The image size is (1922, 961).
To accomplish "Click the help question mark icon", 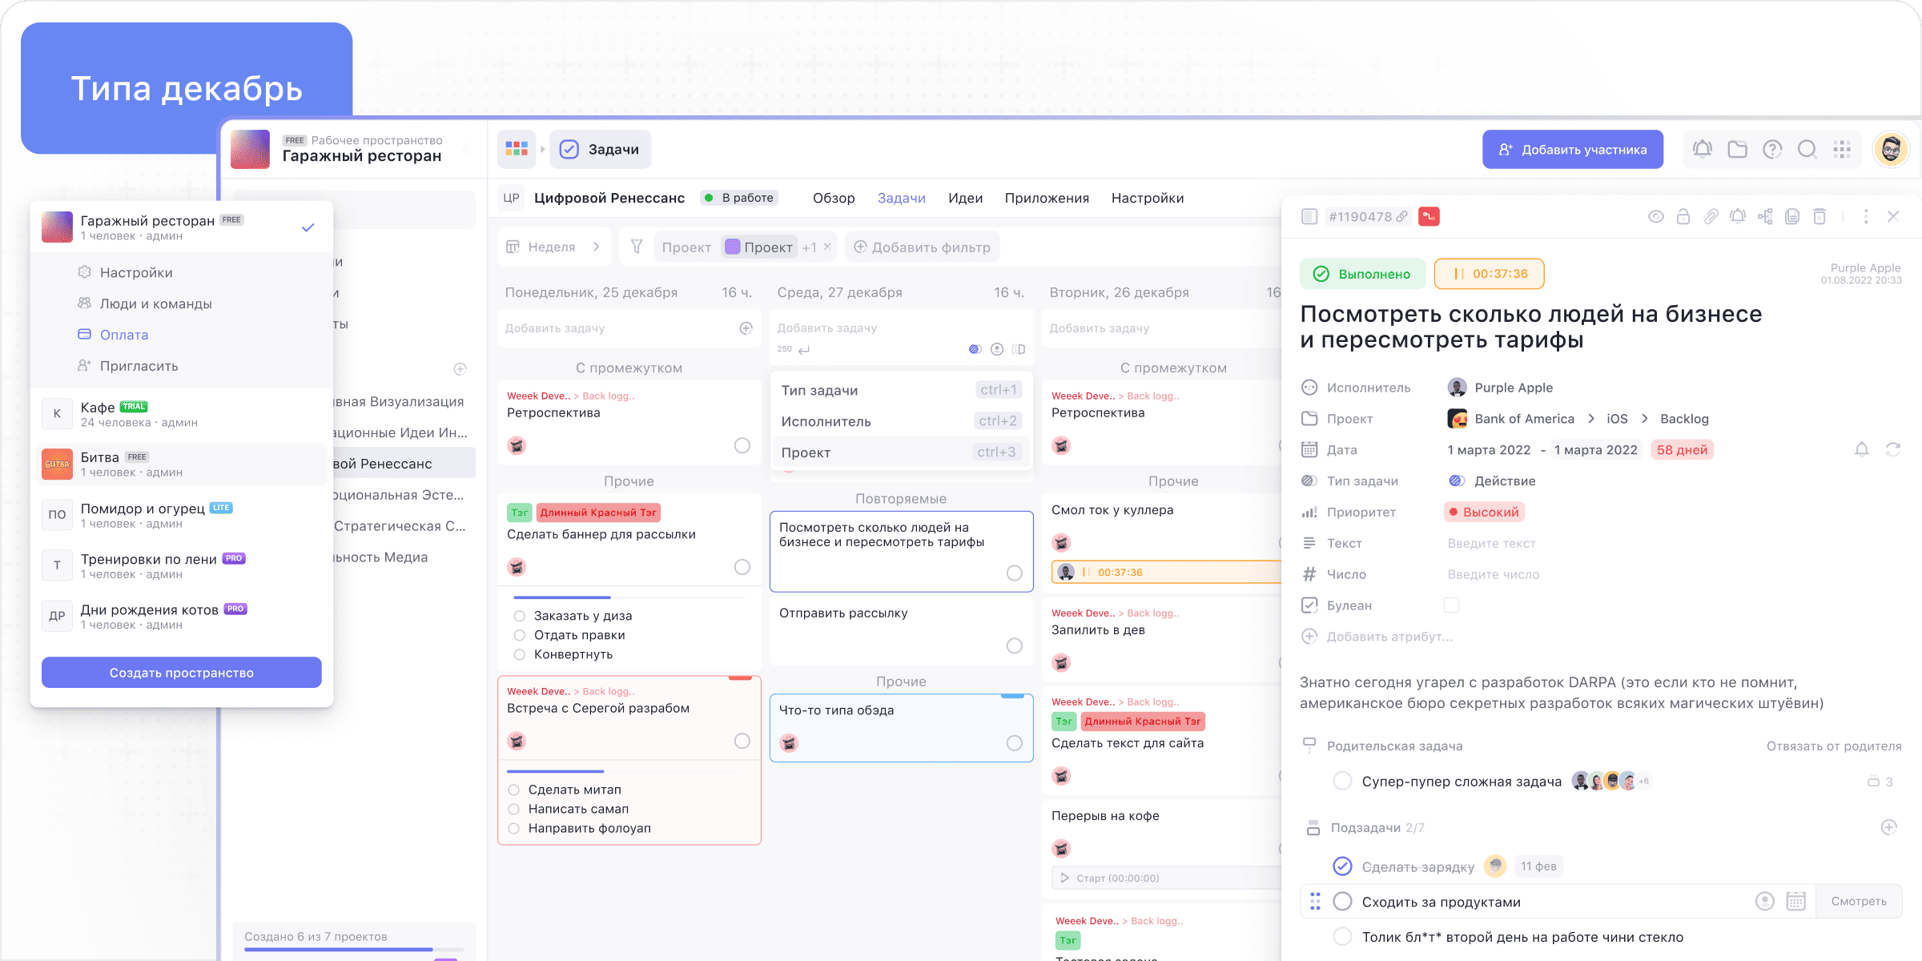I will (x=1772, y=149).
